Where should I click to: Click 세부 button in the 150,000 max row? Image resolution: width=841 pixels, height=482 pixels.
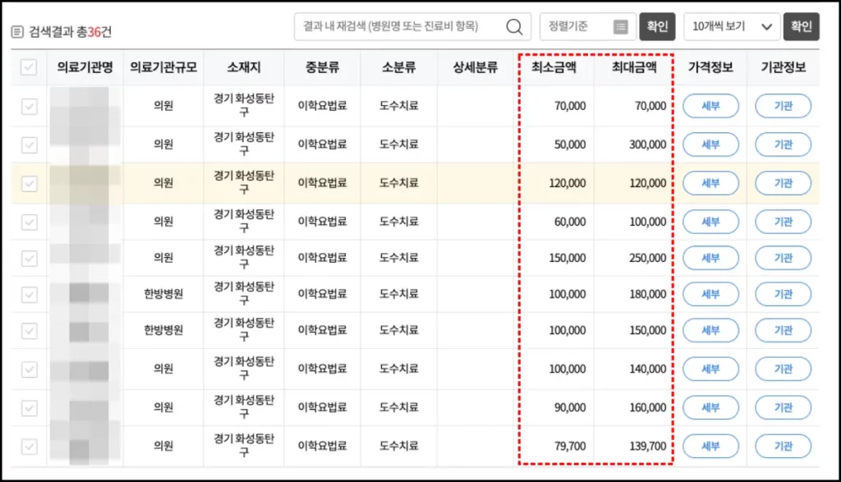(x=710, y=330)
